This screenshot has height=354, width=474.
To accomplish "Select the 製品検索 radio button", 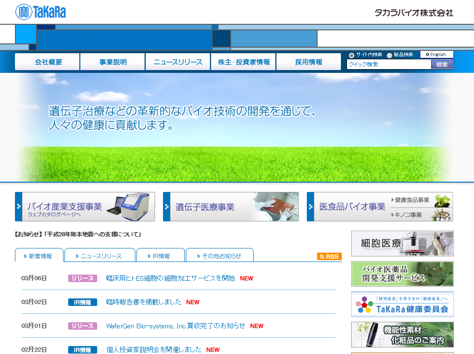I will point(389,55).
